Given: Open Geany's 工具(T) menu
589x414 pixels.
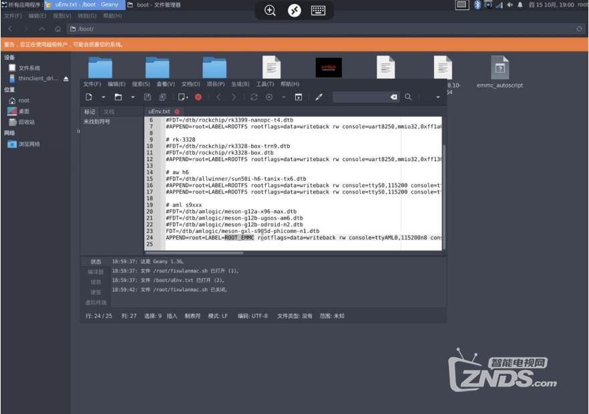Looking at the screenshot, I should pos(265,84).
